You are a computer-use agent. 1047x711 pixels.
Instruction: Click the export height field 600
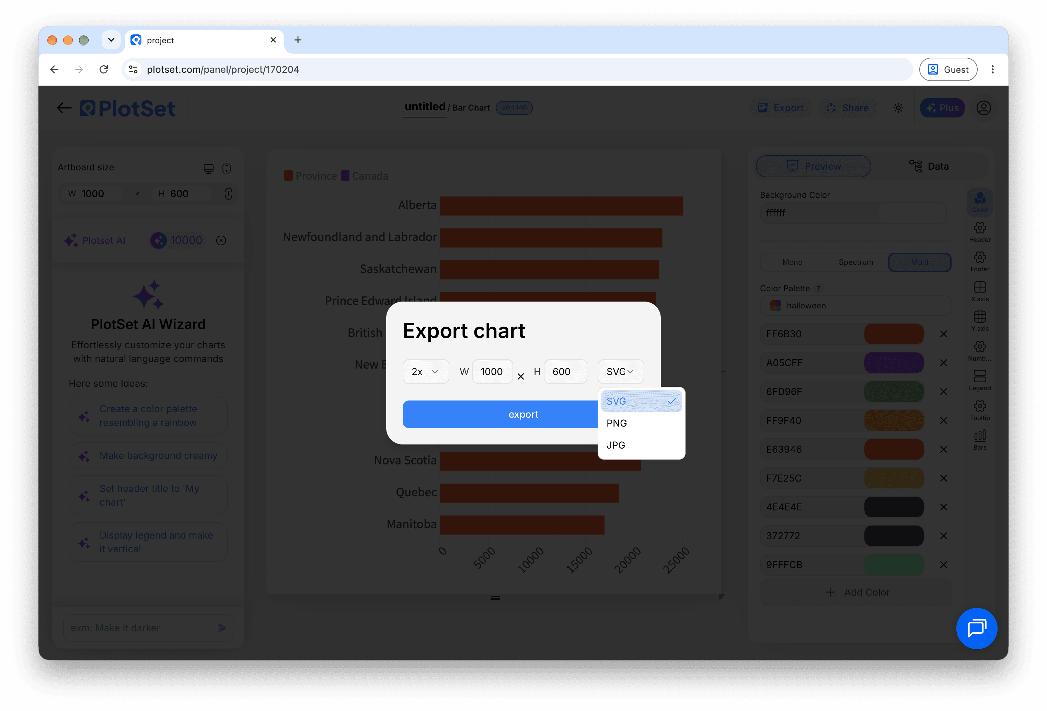(565, 372)
